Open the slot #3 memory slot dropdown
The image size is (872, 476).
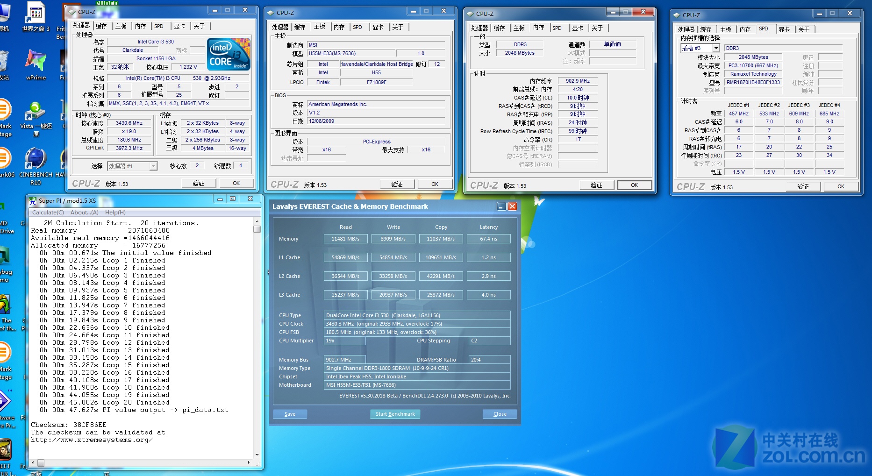[x=716, y=48]
